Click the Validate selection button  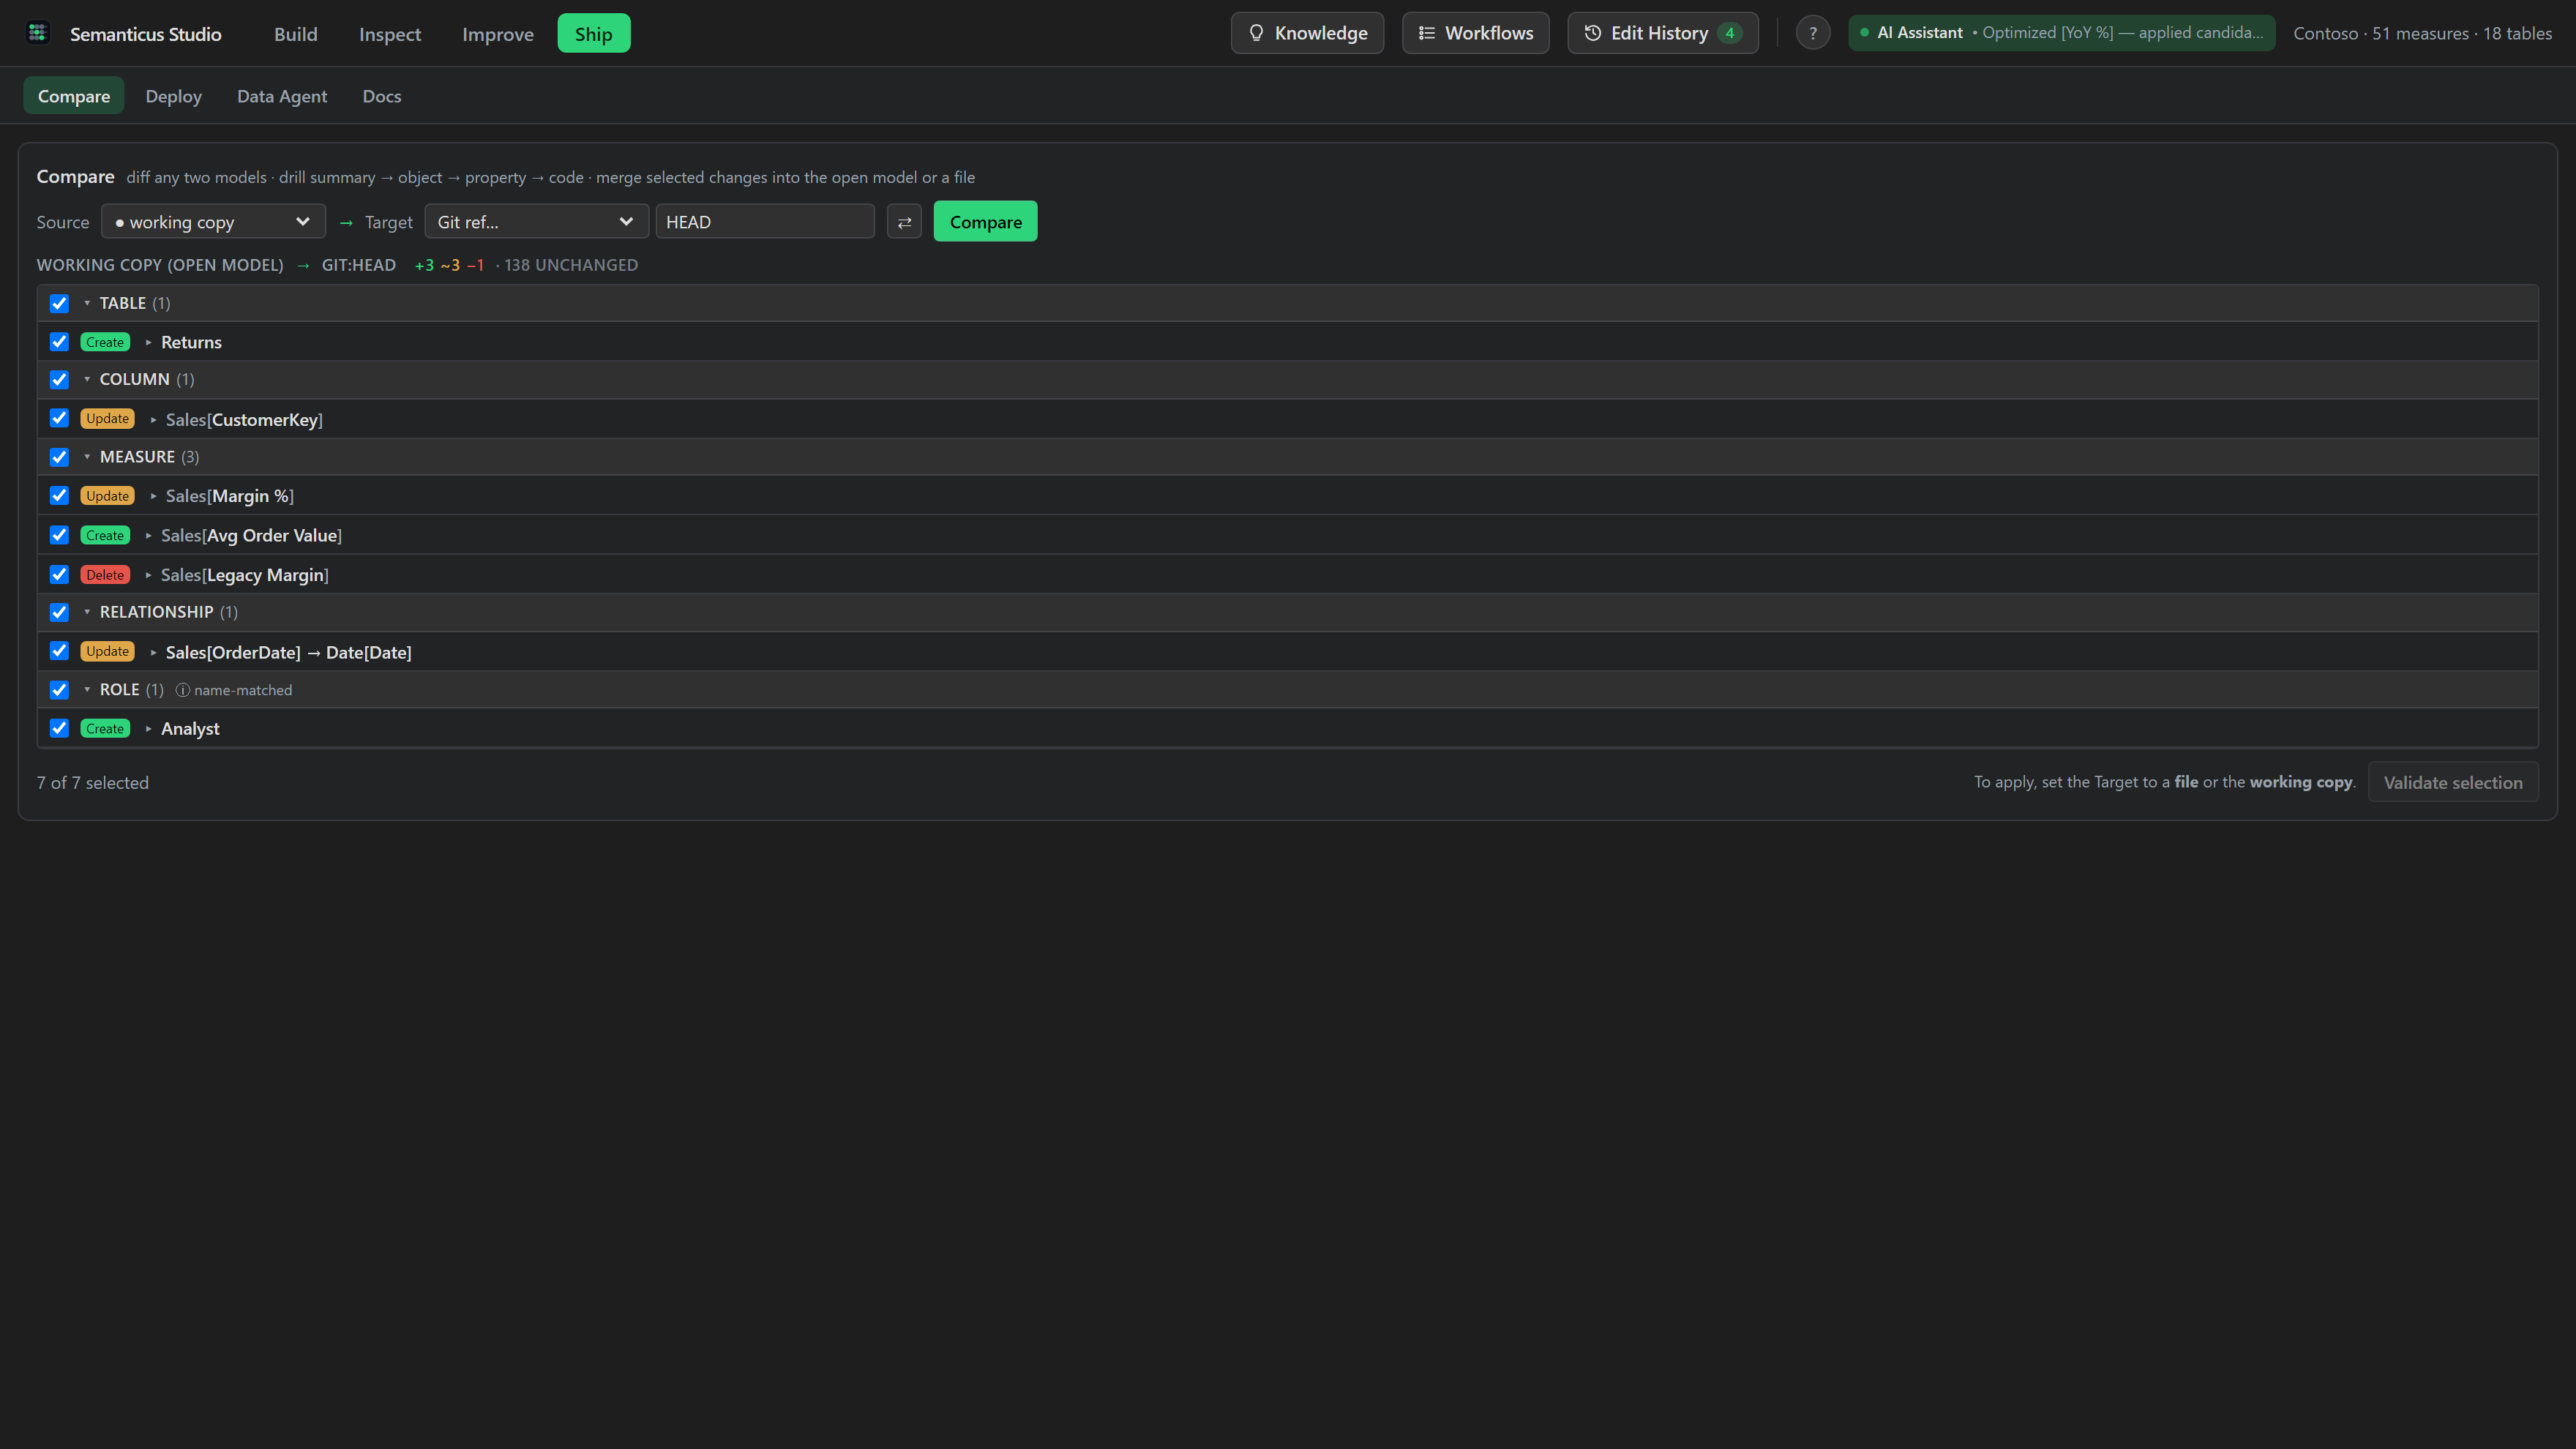point(2452,783)
